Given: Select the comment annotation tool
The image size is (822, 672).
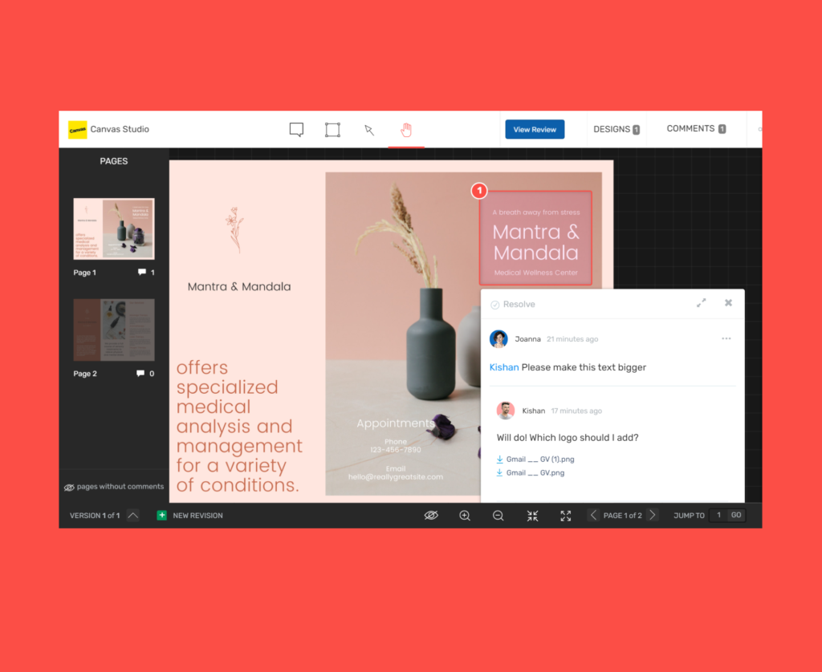Looking at the screenshot, I should tap(296, 128).
